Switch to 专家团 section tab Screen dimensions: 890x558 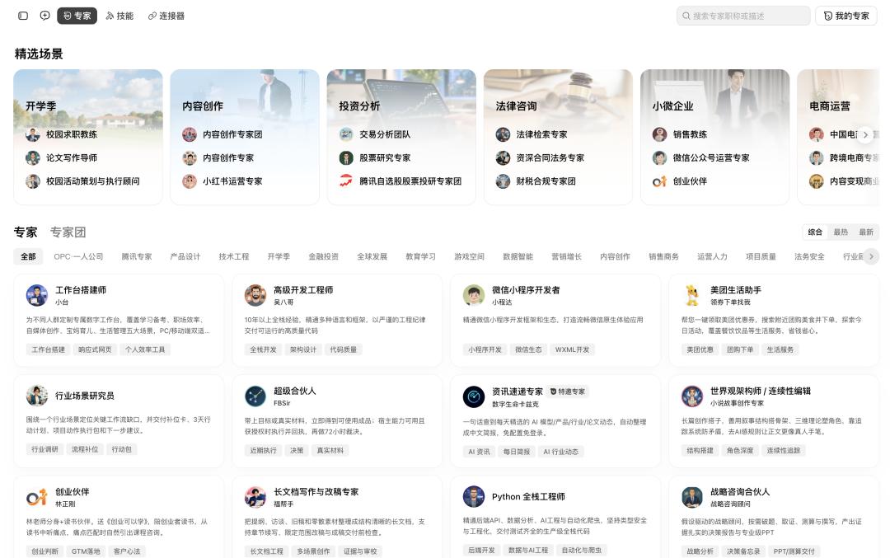click(x=68, y=232)
